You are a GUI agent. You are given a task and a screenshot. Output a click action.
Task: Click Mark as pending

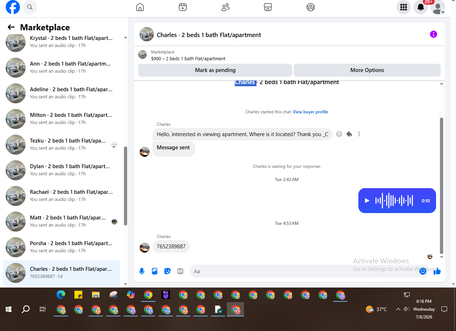[215, 70]
